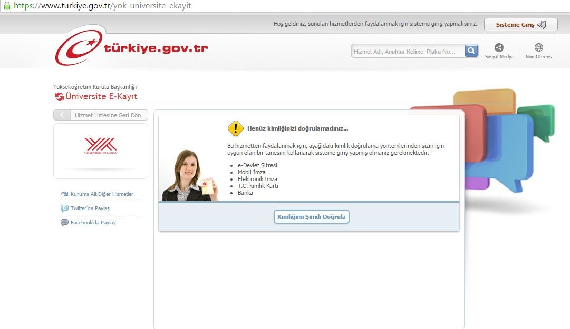Click the red refresh icon beside Üniversite E-Kayıt
This screenshot has width=570, height=329.
(59, 96)
